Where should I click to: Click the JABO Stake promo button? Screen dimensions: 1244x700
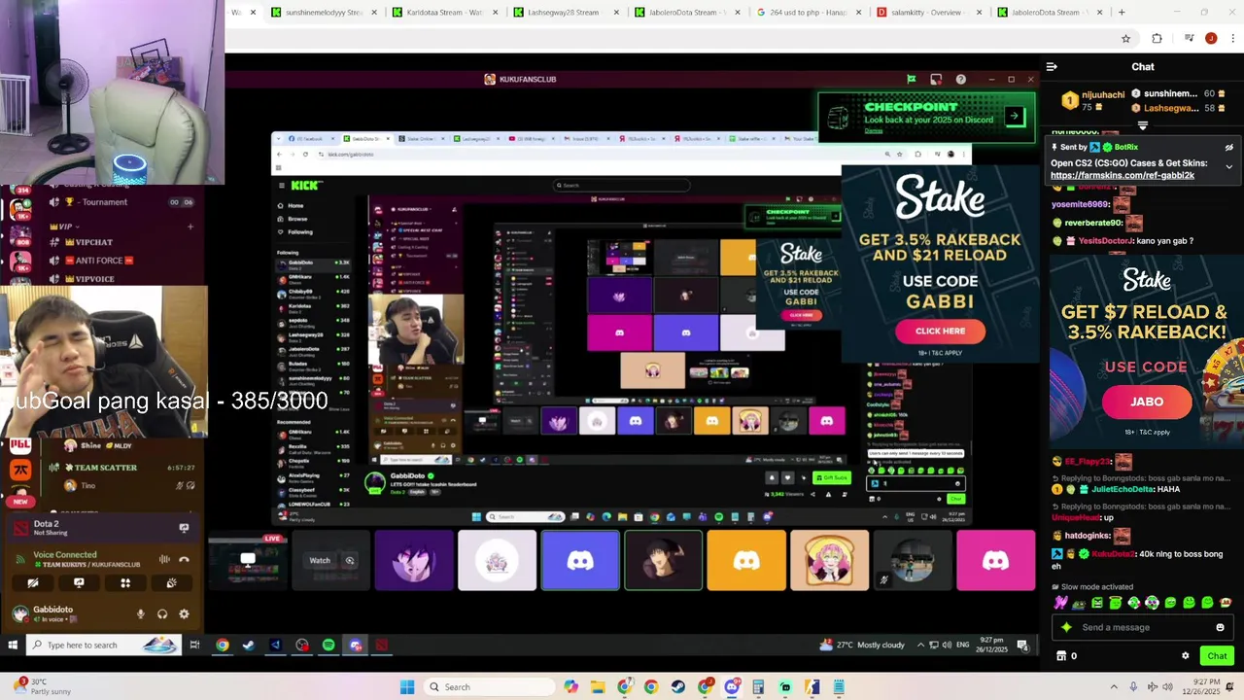tap(1147, 402)
